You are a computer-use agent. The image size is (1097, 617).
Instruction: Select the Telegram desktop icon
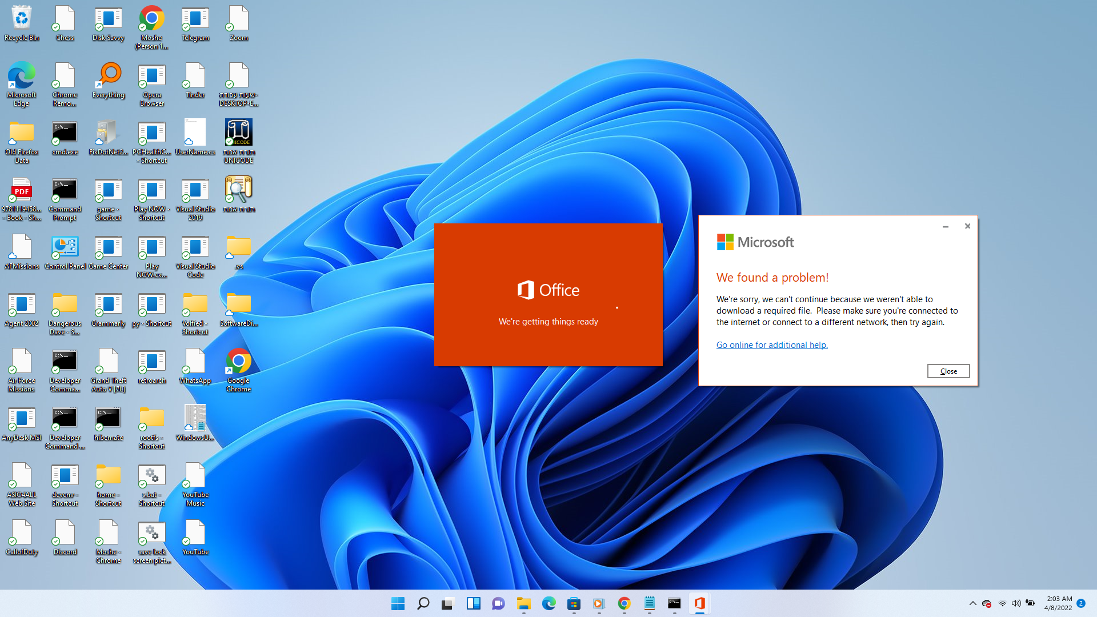click(195, 23)
